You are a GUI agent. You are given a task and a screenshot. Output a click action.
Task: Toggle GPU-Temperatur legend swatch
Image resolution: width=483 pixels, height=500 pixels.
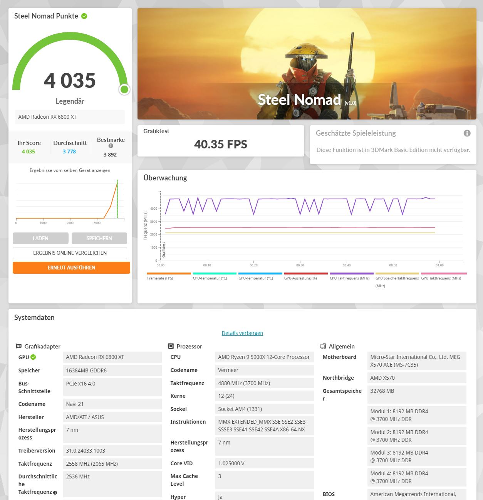(x=260, y=273)
